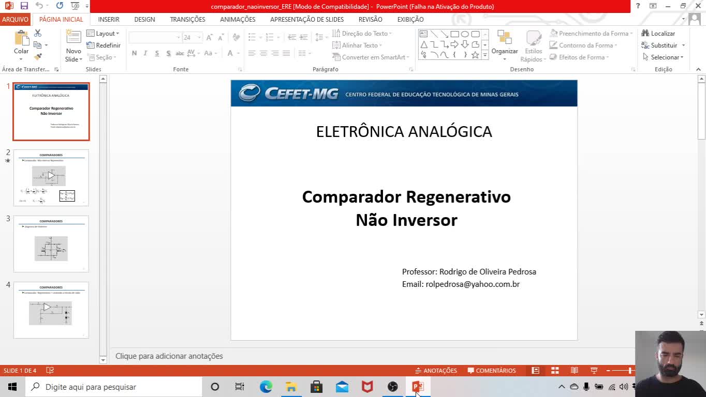Toggle center text alignment

pos(263,53)
